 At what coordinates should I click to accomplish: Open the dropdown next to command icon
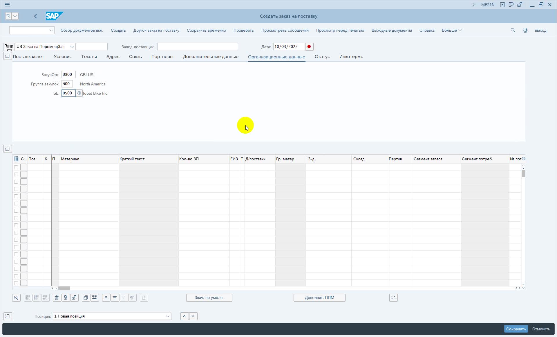pos(15,16)
